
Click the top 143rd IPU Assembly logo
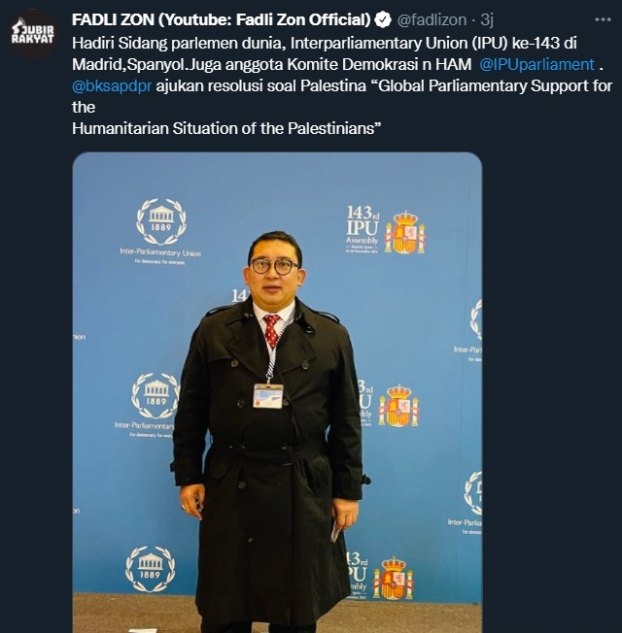(363, 229)
